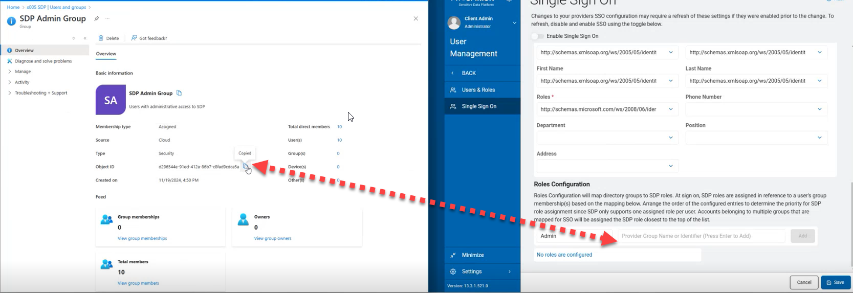Collapse the Azure navigation menu with double chevron

point(85,38)
